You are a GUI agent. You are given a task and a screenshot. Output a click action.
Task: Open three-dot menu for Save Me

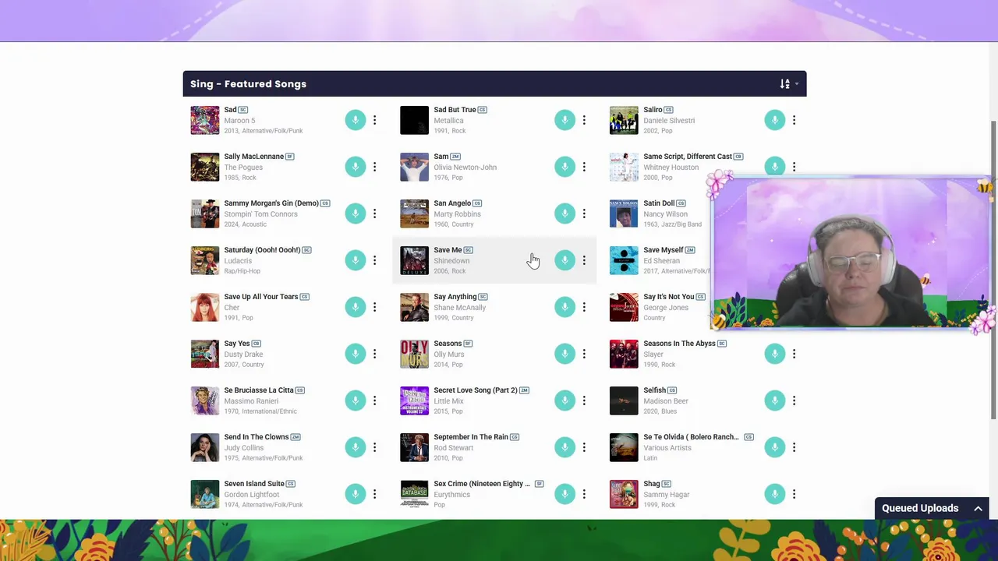click(x=584, y=260)
